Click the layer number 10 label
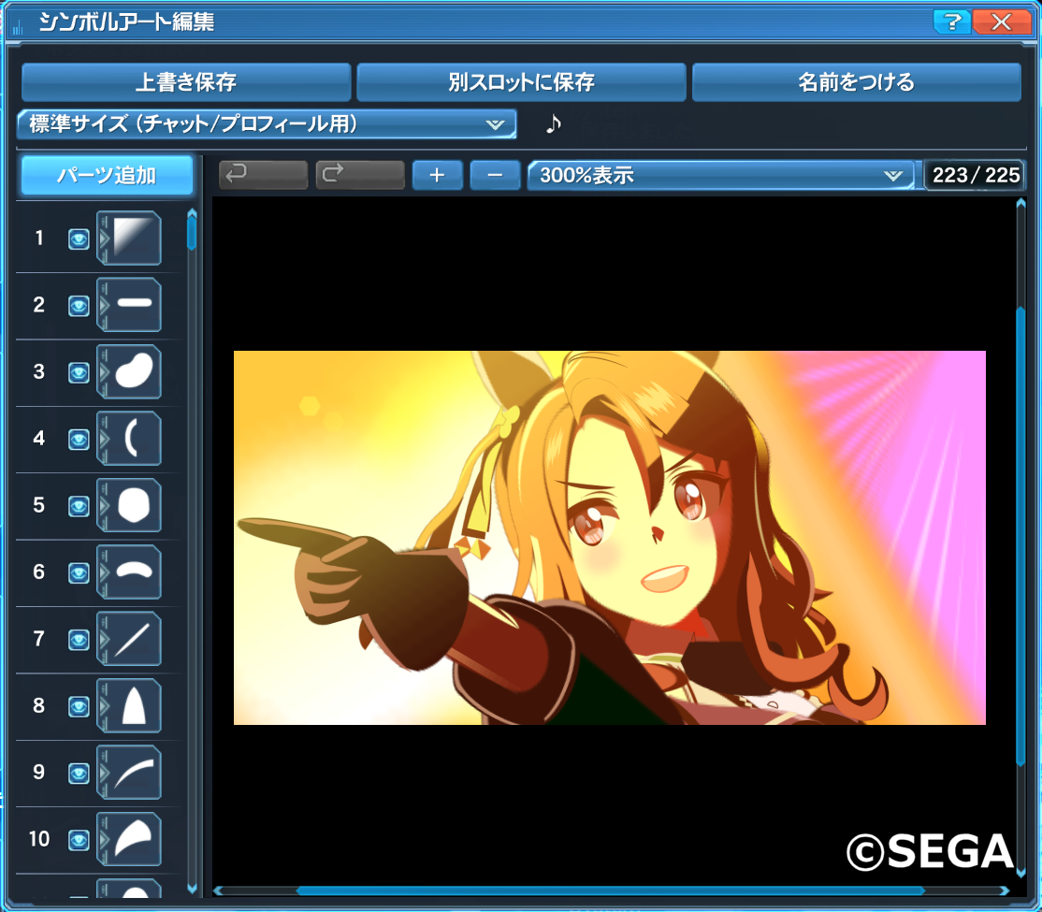This screenshot has height=912, width=1042. (39, 839)
